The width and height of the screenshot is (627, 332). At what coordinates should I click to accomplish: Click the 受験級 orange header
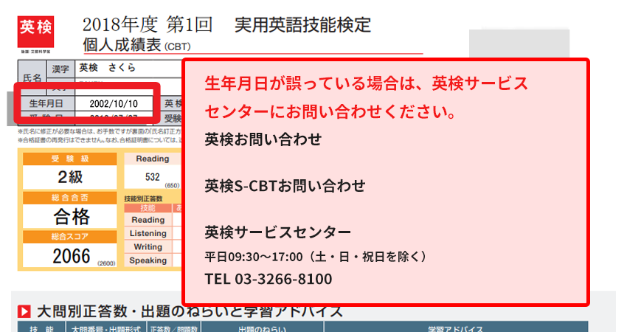tap(70, 159)
